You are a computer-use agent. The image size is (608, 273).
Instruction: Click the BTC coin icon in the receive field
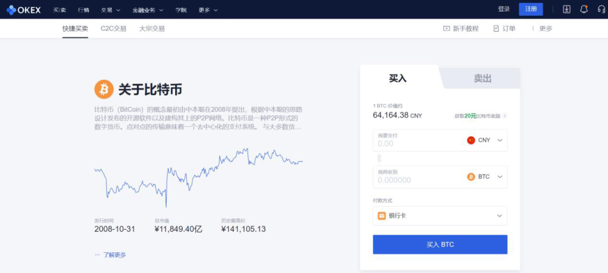click(x=471, y=177)
